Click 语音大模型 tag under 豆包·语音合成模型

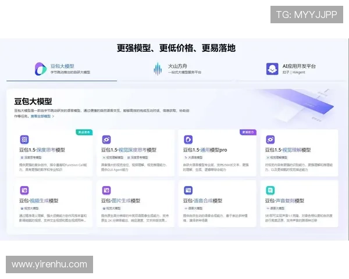pyautogui.click(x=194, y=209)
